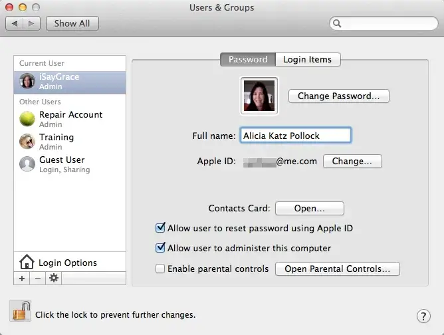
Task: Select the Training user account
Action: pyautogui.click(x=70, y=142)
